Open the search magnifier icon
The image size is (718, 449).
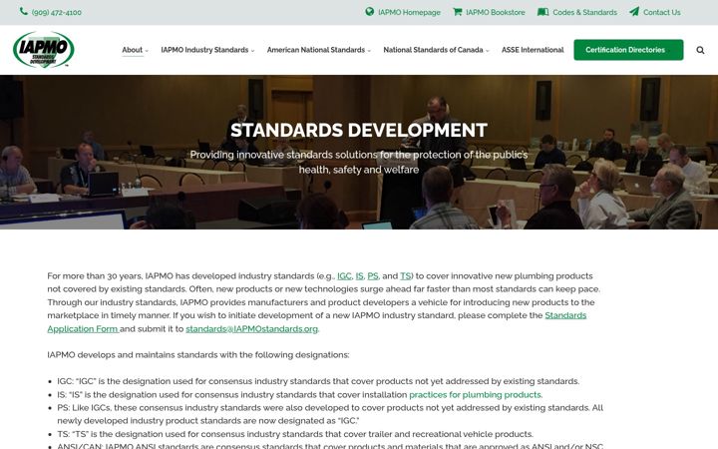(x=700, y=50)
